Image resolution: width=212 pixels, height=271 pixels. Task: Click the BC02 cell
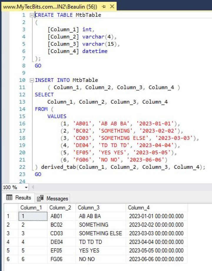point(62,225)
